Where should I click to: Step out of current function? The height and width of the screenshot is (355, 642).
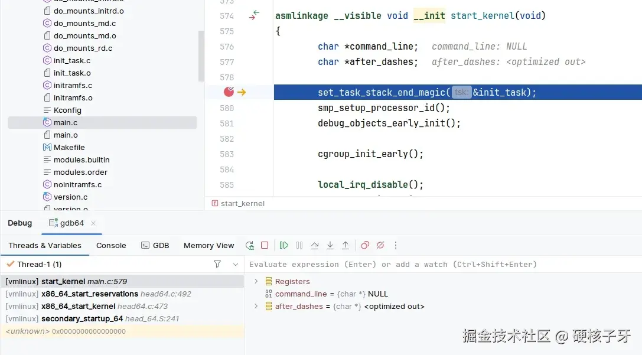point(346,245)
